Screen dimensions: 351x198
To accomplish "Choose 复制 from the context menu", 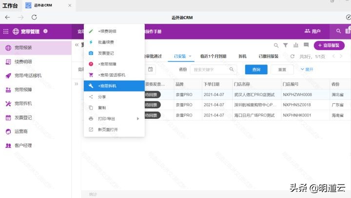I will click(x=114, y=108).
